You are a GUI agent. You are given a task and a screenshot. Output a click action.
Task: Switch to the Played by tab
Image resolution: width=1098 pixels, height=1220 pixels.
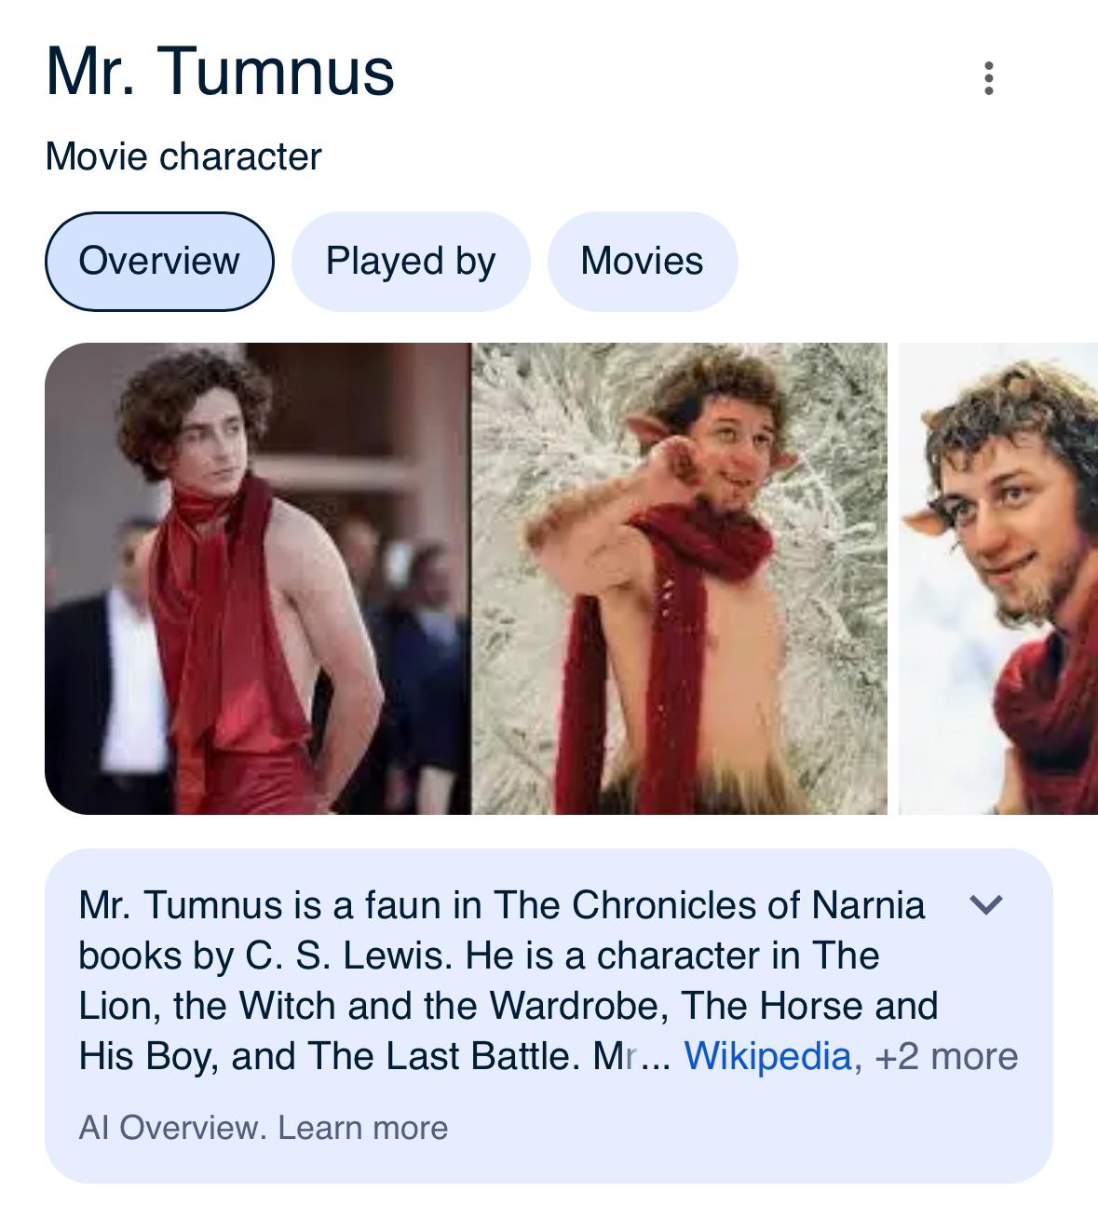click(x=411, y=261)
